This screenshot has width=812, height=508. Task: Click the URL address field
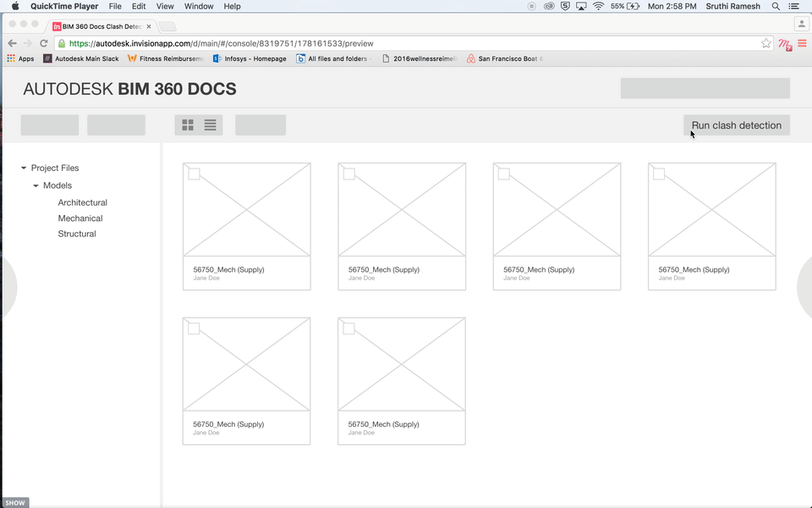click(x=412, y=43)
